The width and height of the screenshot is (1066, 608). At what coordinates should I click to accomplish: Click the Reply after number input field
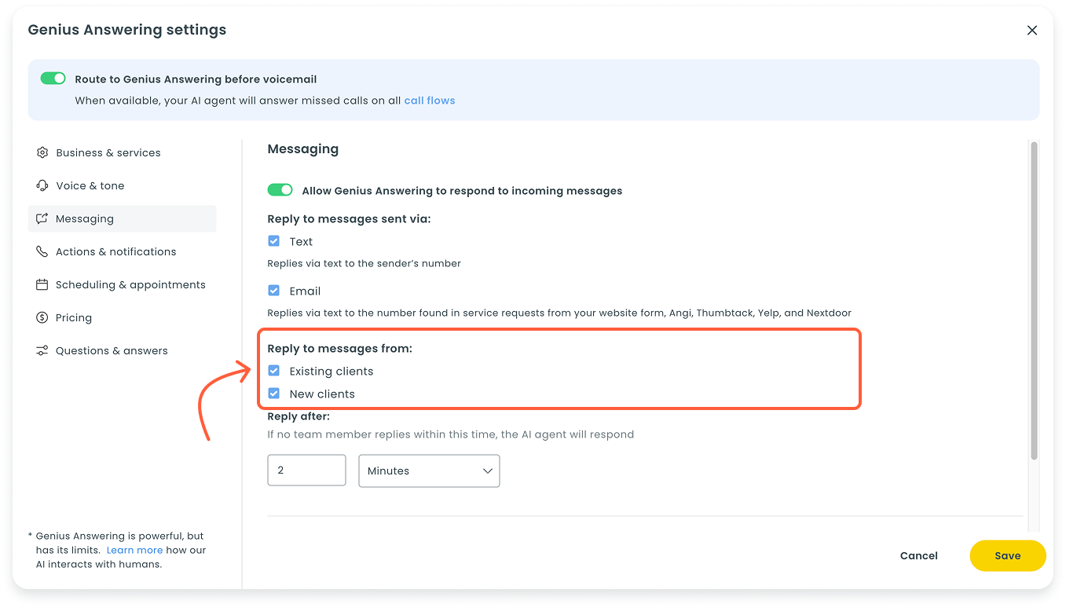tap(306, 471)
